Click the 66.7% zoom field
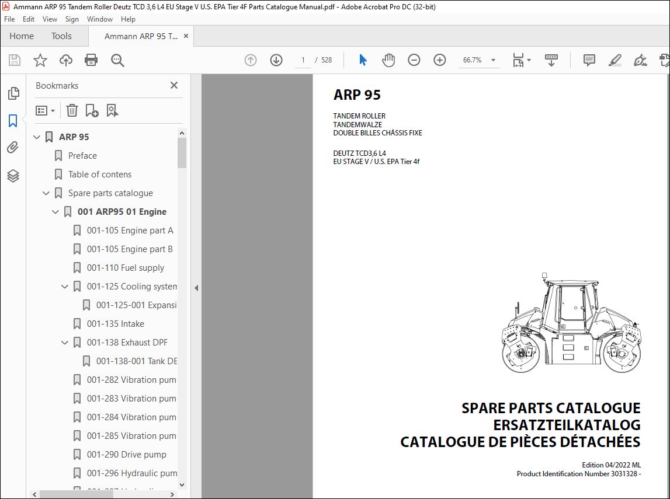Viewport: 670px width, 499px height. (472, 60)
